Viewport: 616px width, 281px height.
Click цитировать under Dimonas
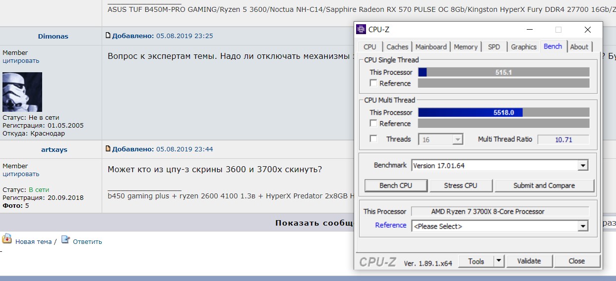[21, 61]
